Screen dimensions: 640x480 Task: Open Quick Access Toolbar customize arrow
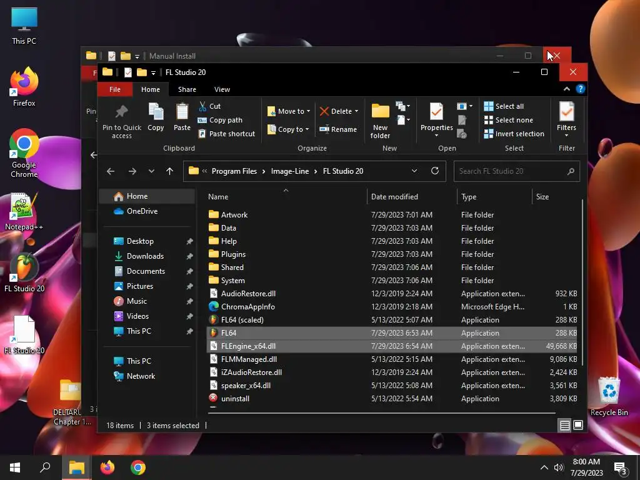click(x=153, y=72)
